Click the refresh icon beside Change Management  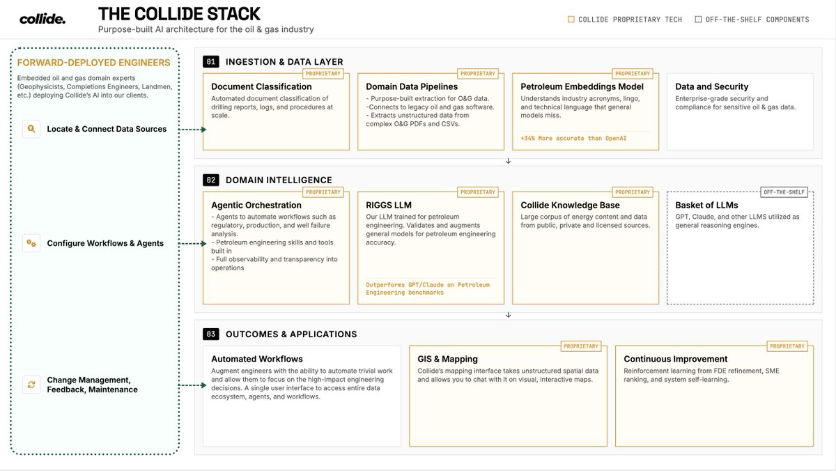click(31, 385)
